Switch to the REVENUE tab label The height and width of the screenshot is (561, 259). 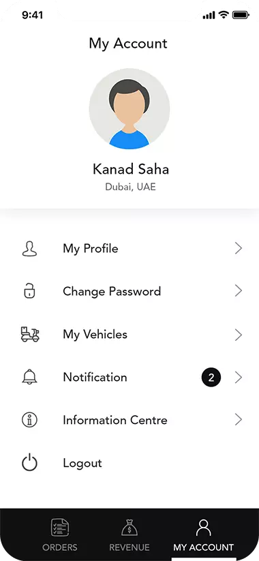tap(129, 547)
